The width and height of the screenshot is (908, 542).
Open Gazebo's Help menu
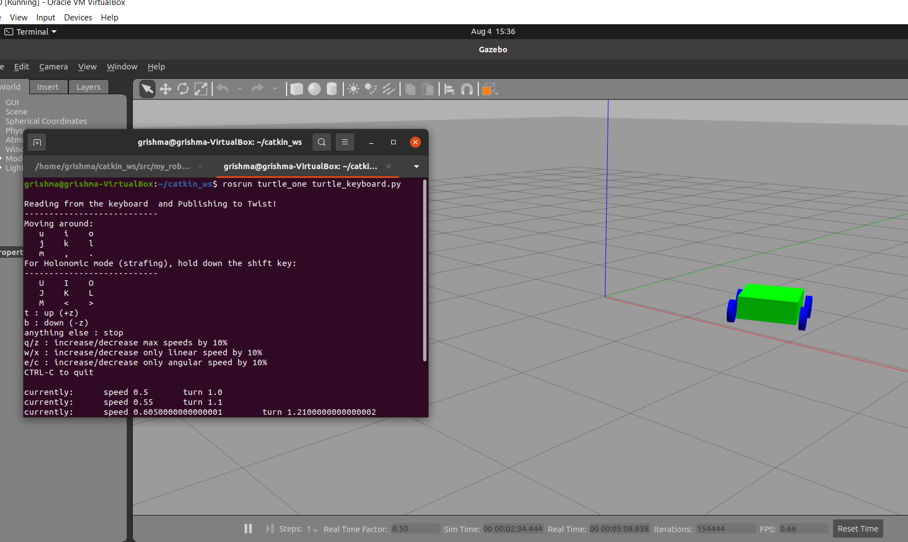pos(156,67)
